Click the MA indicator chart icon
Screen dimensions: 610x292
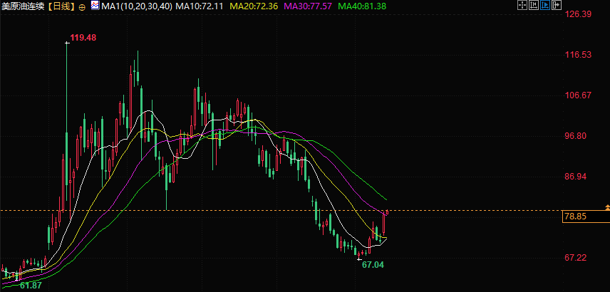click(95, 6)
